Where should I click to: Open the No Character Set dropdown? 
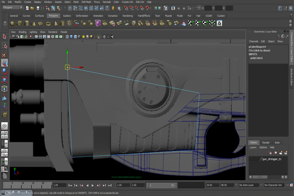pyautogui.click(x=274, y=185)
